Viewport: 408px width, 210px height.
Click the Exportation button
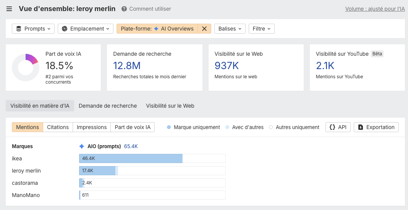click(x=376, y=127)
